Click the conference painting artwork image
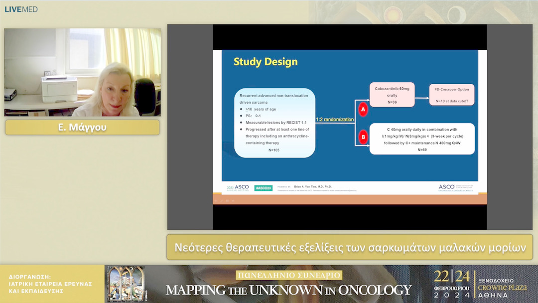 pos(125,284)
